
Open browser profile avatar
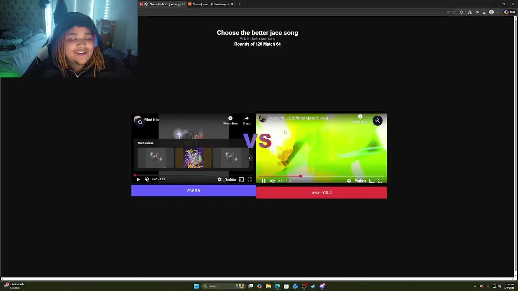tap(491, 12)
